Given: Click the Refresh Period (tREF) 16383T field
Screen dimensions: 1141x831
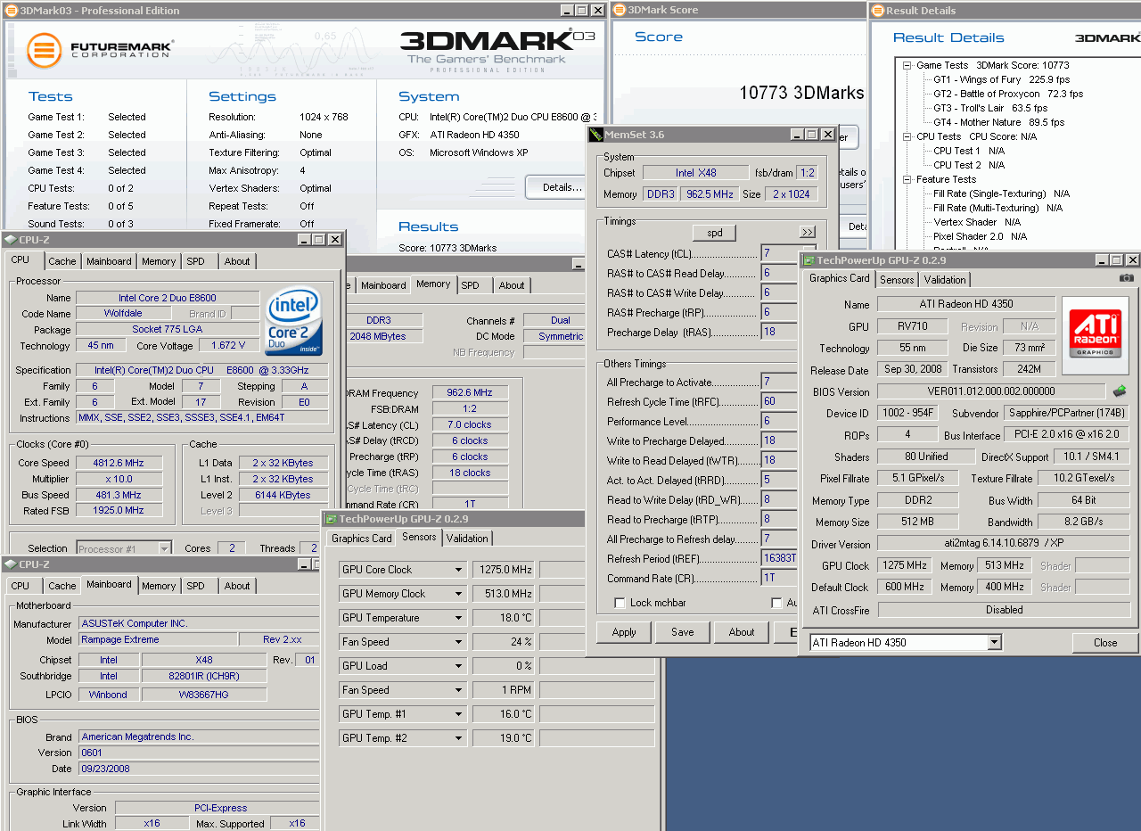Looking at the screenshot, I should pos(778,558).
